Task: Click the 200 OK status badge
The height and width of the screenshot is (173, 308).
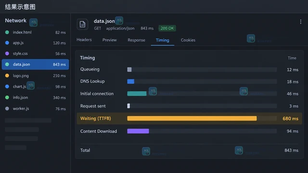Action: coord(167,28)
